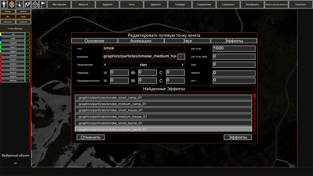
Task: Toggle green box next to trigger1
Action: coord(27,47)
